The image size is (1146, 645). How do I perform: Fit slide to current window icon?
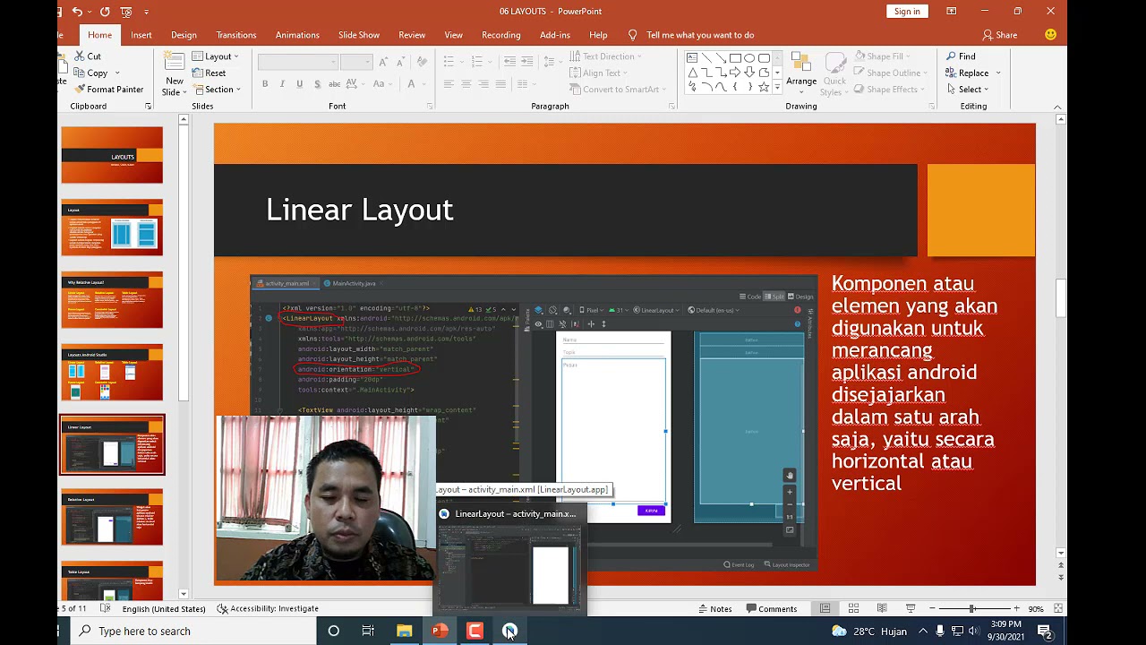tap(1057, 608)
